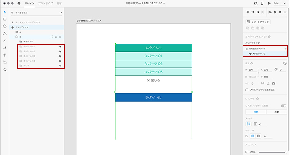This screenshot has height=155, width=290.
Task: Toggle aspect ratio lock between W and H
Action: (x=259, y=73)
